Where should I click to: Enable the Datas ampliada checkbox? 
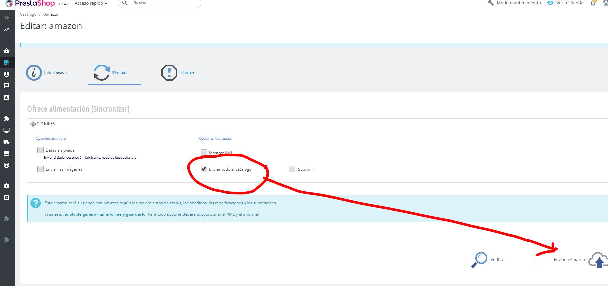tap(41, 150)
